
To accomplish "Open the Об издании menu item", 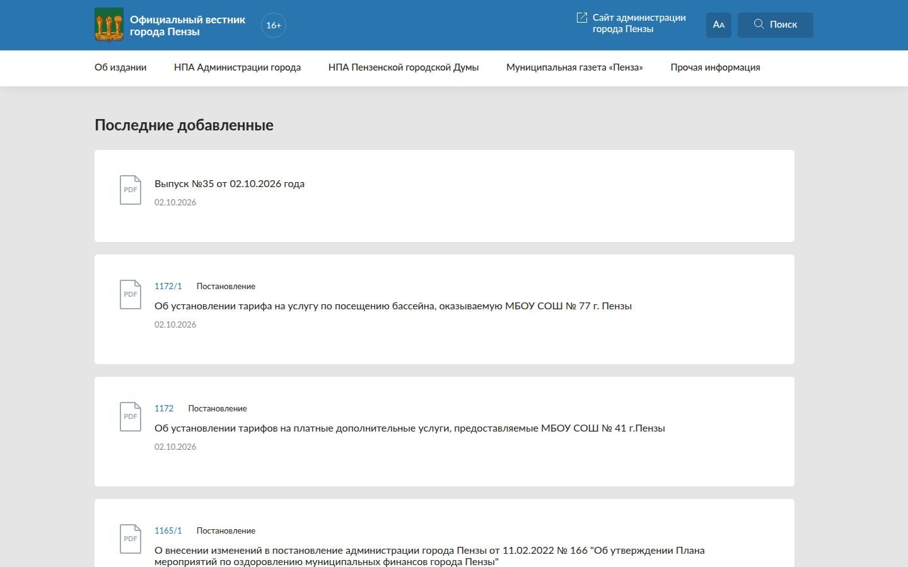I will tap(120, 67).
